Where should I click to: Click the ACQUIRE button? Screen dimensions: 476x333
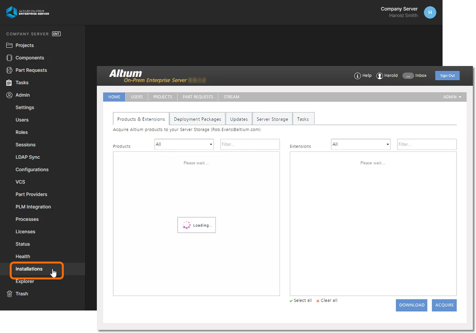click(x=444, y=305)
